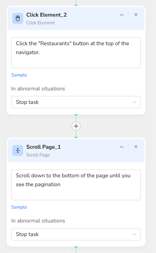The width and height of the screenshot is (156, 253).
Task: Select the Scroll Page_1 title
Action: 44,147
